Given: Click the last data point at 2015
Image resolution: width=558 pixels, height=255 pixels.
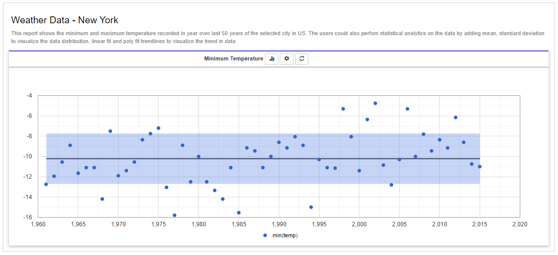Looking at the screenshot, I should (480, 166).
